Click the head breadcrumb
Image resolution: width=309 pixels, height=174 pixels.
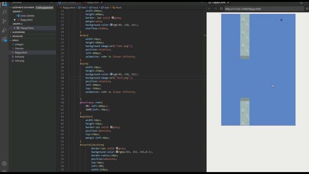point(95,8)
